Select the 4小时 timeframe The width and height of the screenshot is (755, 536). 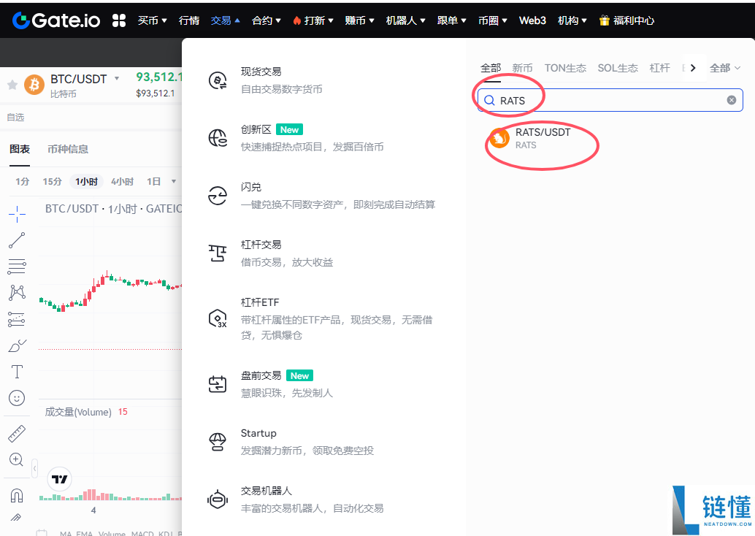tap(122, 182)
